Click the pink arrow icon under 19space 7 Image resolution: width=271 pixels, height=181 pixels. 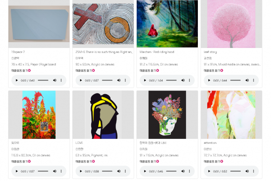coord(29,71)
